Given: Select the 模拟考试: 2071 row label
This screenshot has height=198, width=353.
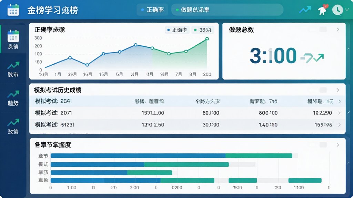Looking at the screenshot, I should click(x=53, y=113).
